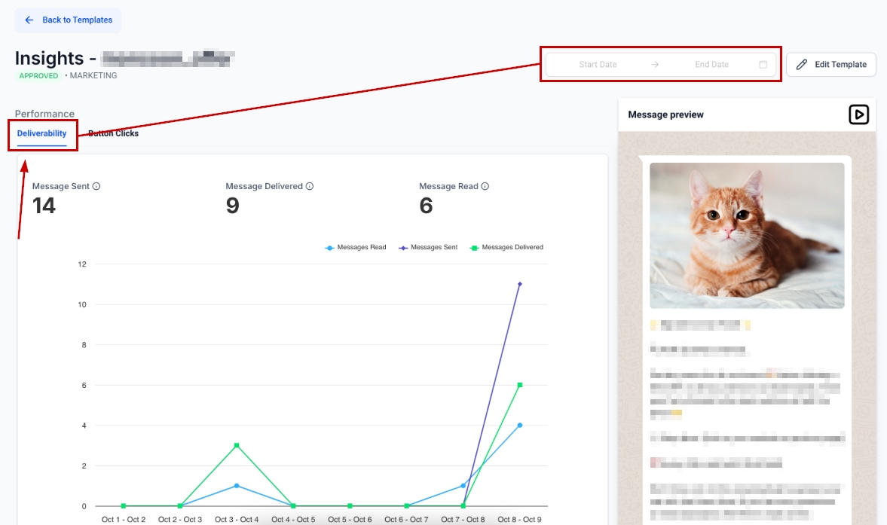Toggle the Messages Delivered legend series
Viewport: 887px width, 525px height.
coord(506,247)
